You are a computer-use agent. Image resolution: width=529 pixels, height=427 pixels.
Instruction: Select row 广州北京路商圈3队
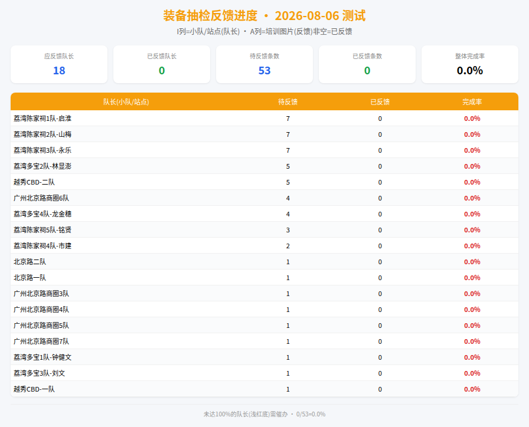[x=264, y=294]
